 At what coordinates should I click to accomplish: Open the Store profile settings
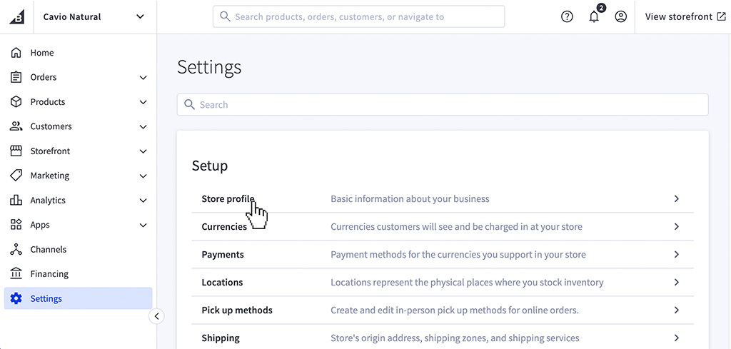[x=228, y=199]
